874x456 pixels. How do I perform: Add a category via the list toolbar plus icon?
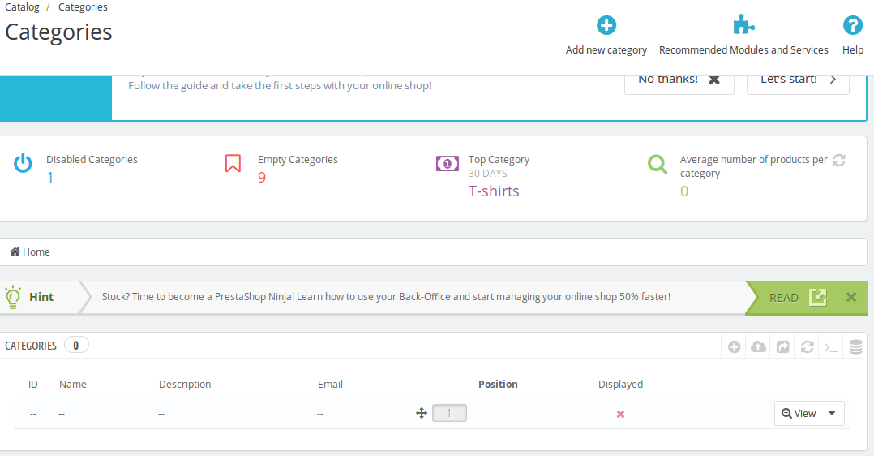(x=734, y=347)
